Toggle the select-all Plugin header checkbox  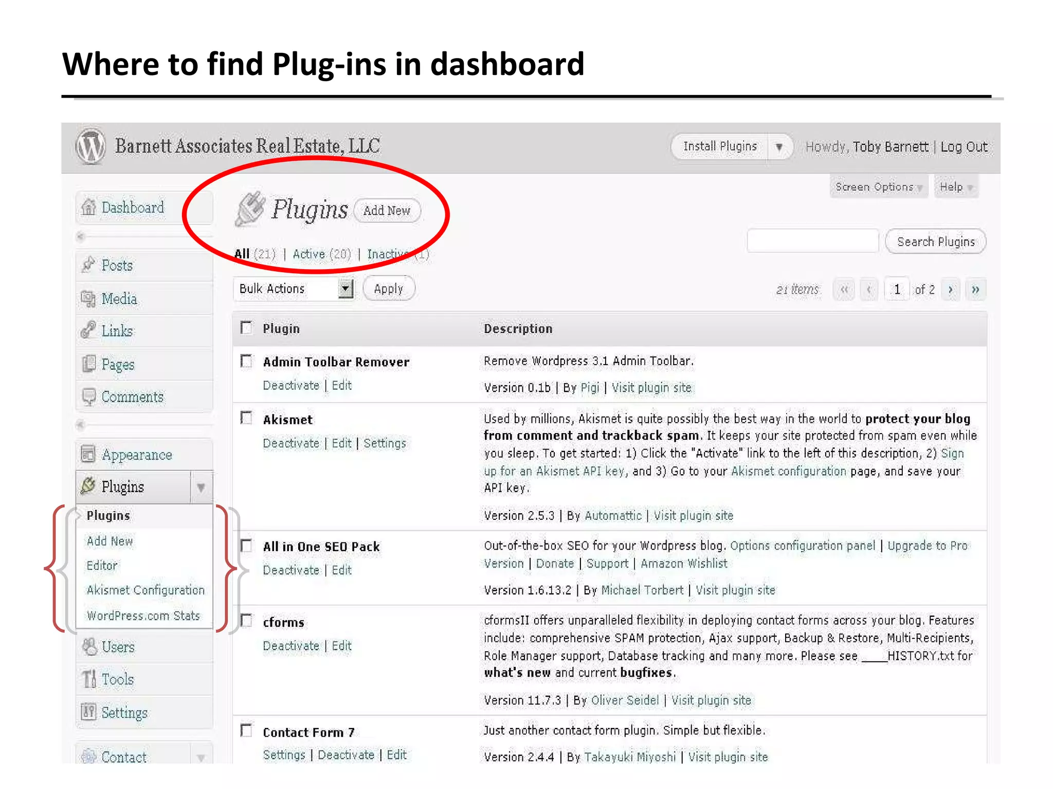(247, 328)
